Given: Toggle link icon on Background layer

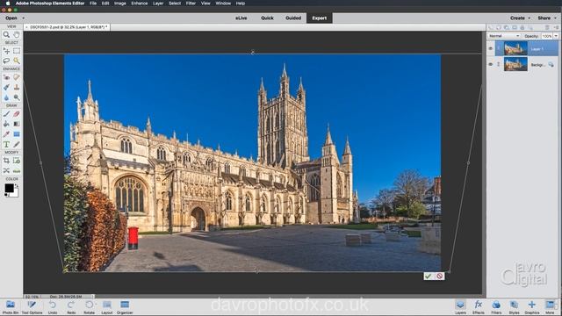Looking at the screenshot, I should pyautogui.click(x=498, y=64).
